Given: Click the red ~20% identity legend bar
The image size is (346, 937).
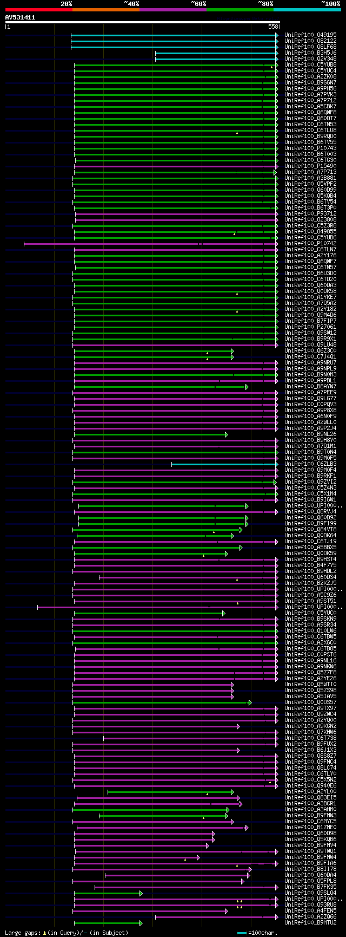Looking at the screenshot, I should 39,10.
